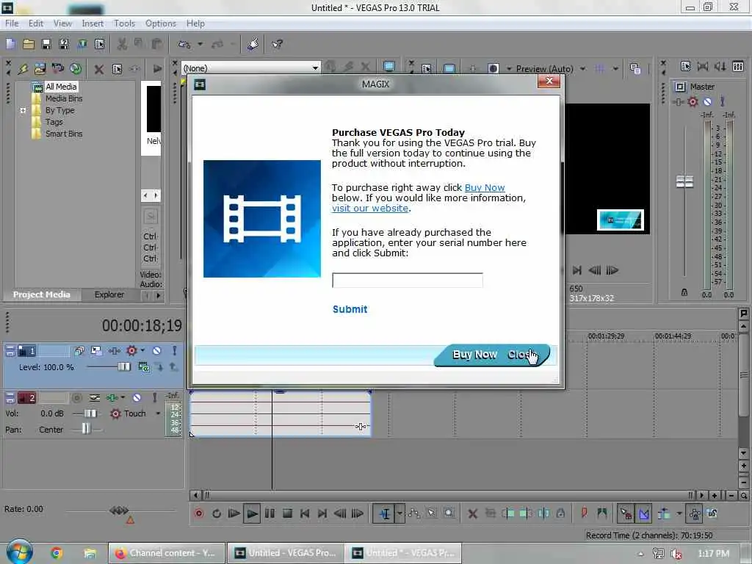
Task: Open the Auto Ripple mode dropdown arrow
Action: tap(679, 513)
